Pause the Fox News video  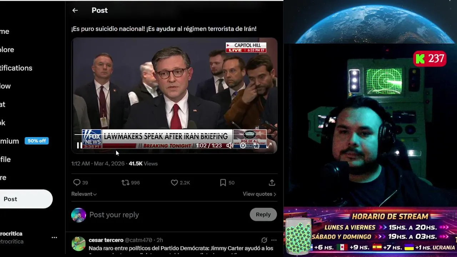click(x=78, y=145)
